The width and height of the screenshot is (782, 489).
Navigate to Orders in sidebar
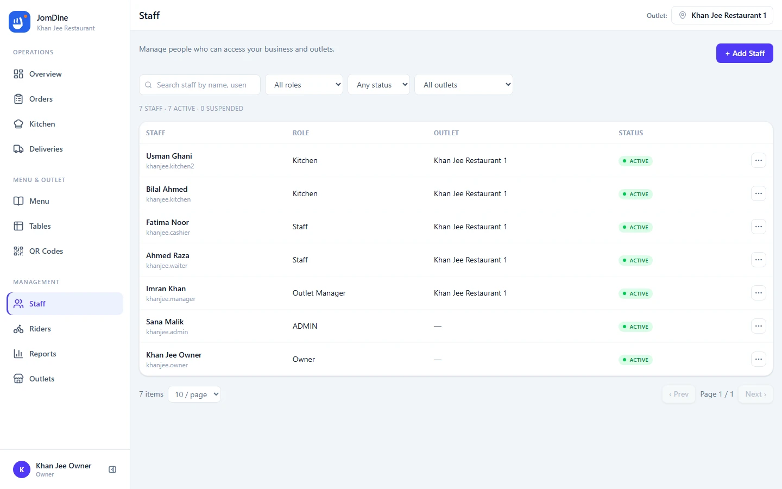[65, 99]
